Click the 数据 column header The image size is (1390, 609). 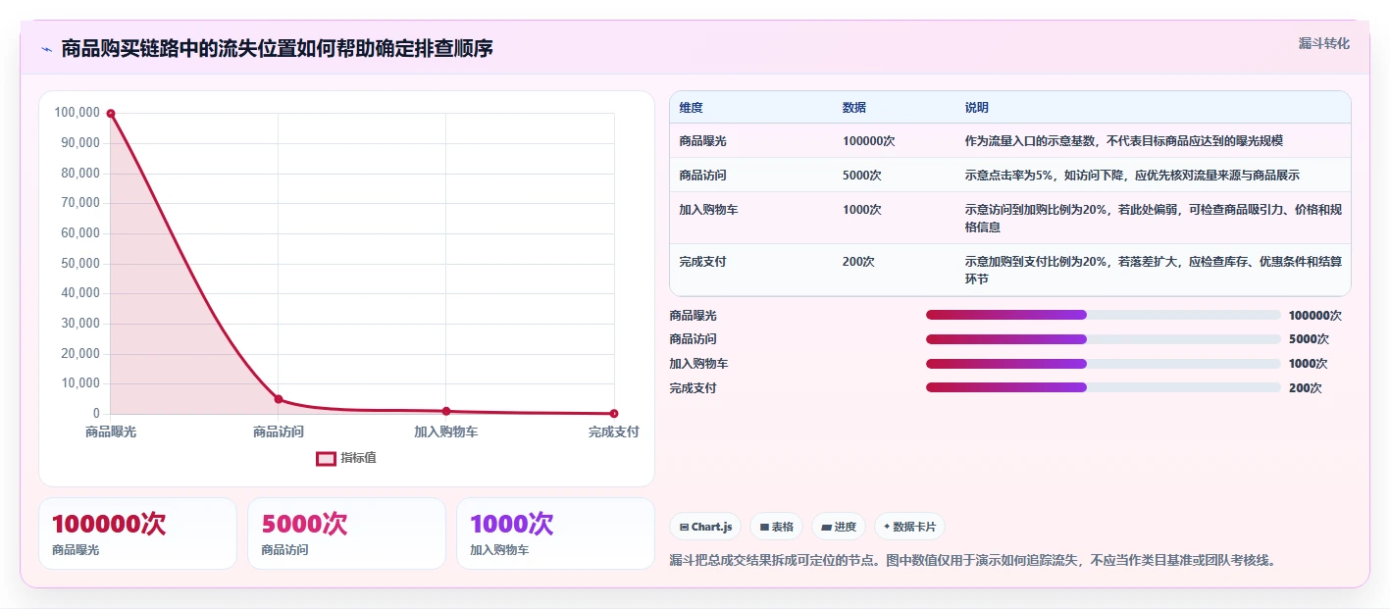click(854, 108)
